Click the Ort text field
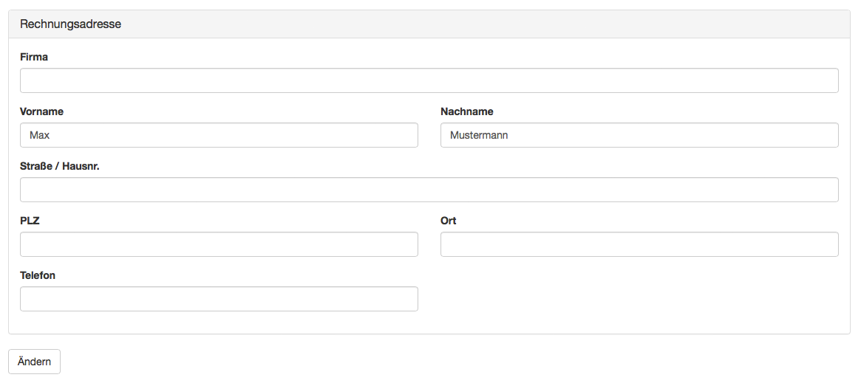Screen dimensions: 861x383 coord(639,244)
